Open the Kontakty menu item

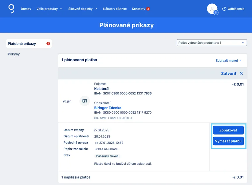(x=138, y=9)
